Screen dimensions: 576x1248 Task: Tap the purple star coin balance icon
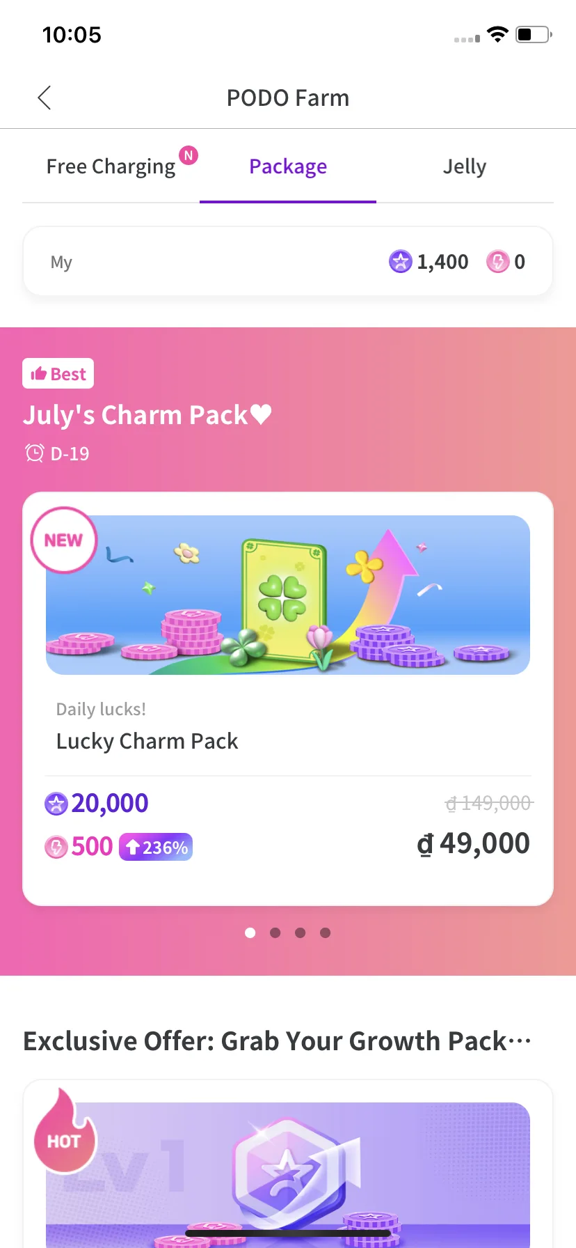click(400, 262)
